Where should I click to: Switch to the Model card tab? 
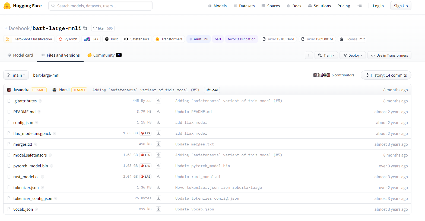click(20, 55)
